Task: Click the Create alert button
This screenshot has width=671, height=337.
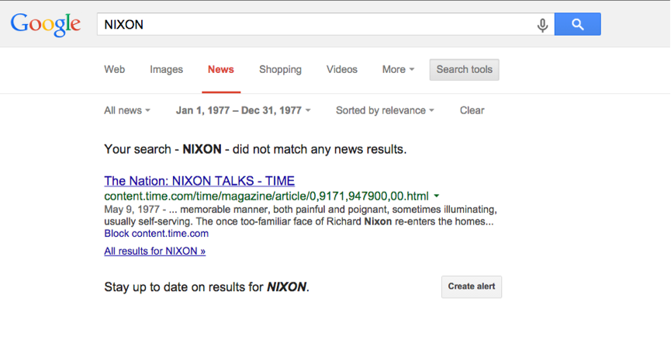Action: pyautogui.click(x=472, y=287)
